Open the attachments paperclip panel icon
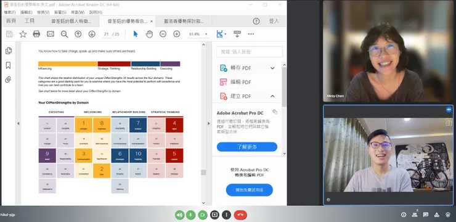Screen dimensions: 456x222 [x=8, y=80]
